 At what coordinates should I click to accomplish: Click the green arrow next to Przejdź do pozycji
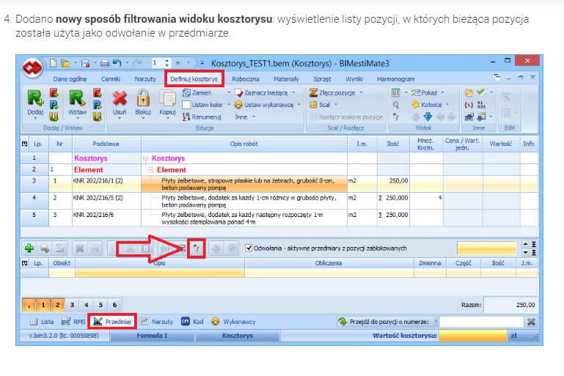point(343,321)
